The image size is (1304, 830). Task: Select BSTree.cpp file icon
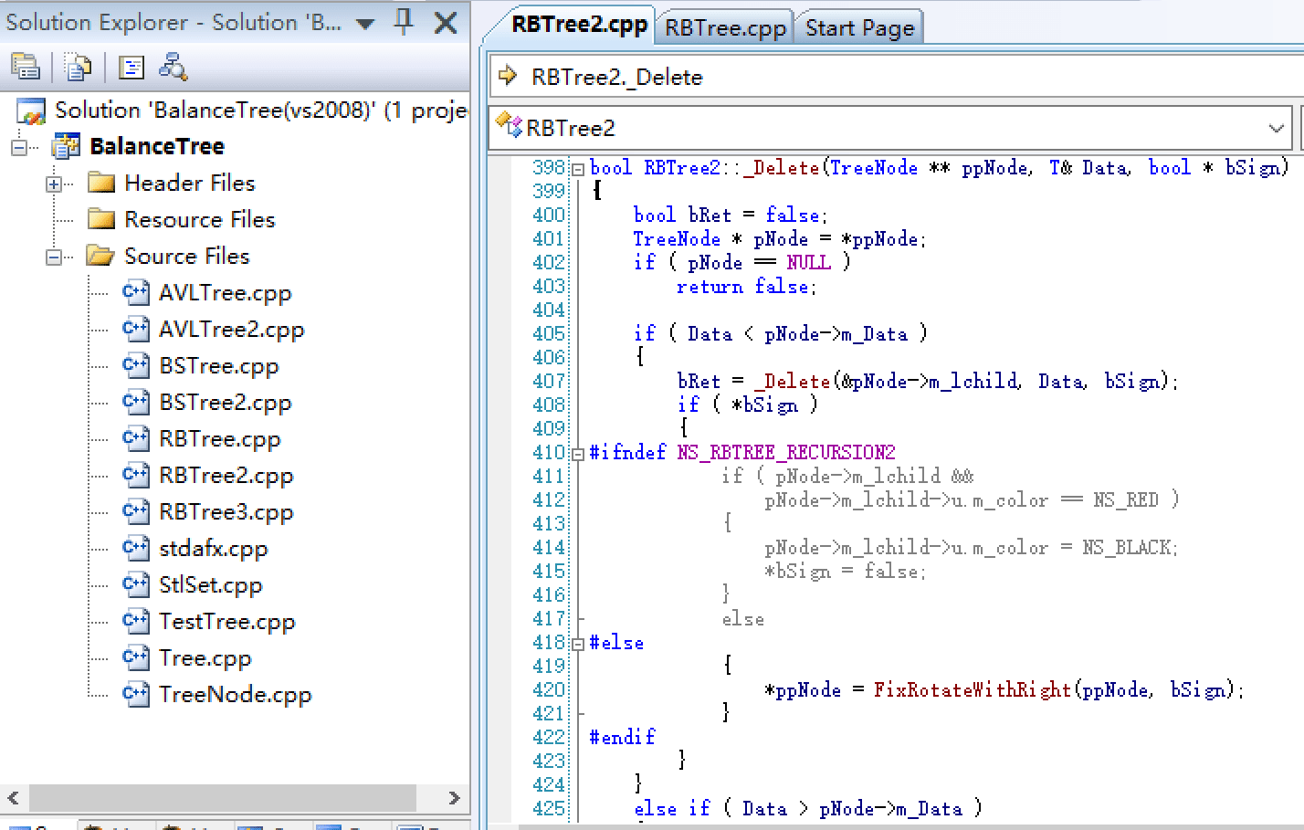pos(136,365)
